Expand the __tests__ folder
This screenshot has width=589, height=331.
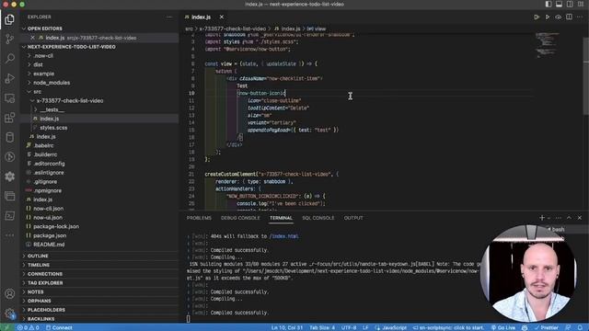pos(52,109)
